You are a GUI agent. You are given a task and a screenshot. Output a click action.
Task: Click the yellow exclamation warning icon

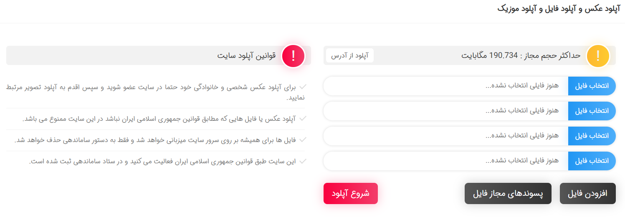tap(598, 55)
